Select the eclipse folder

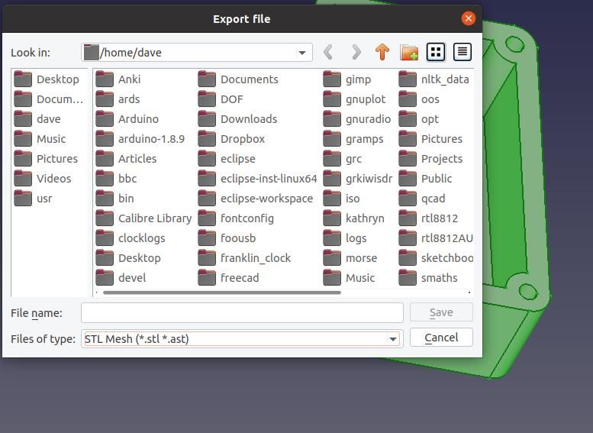click(x=227, y=159)
